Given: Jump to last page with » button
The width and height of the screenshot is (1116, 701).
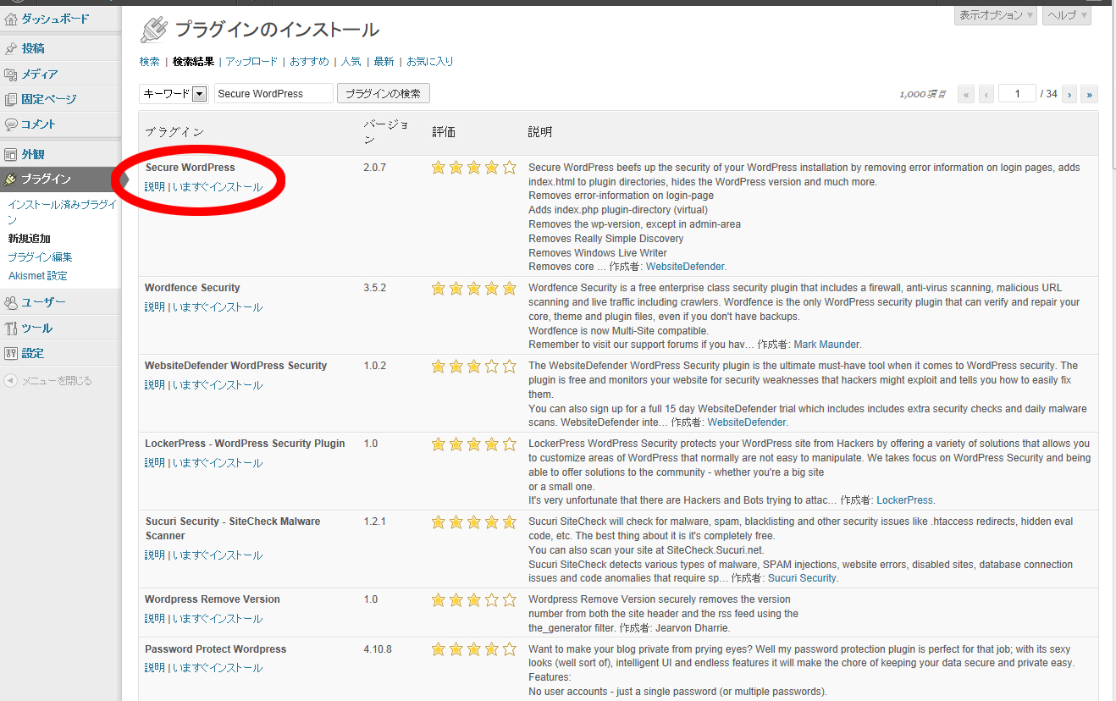Looking at the screenshot, I should pyautogui.click(x=1090, y=94).
